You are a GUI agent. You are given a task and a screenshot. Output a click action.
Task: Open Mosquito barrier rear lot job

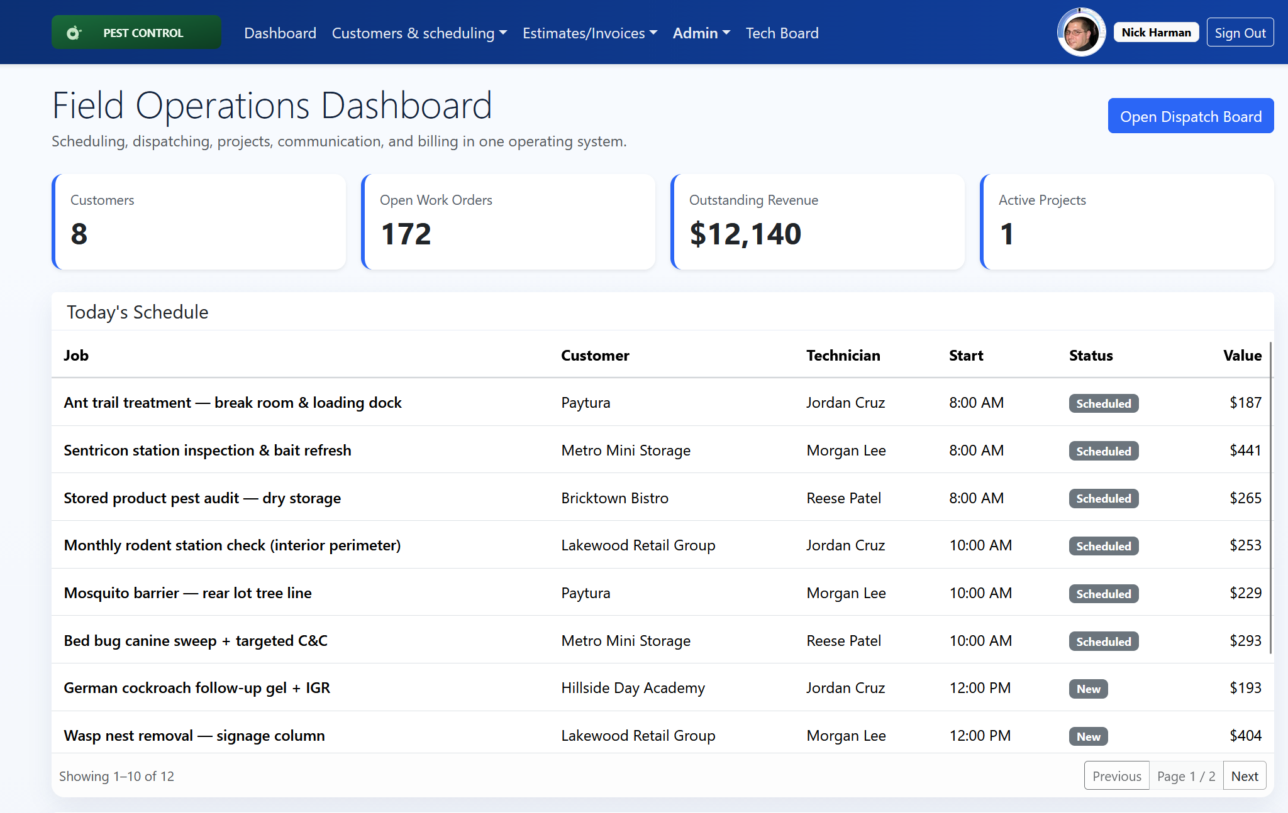tap(187, 592)
